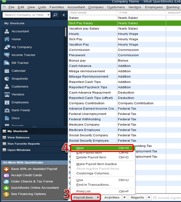
Task: Click the TYPE column header
Action: click(142, 13)
